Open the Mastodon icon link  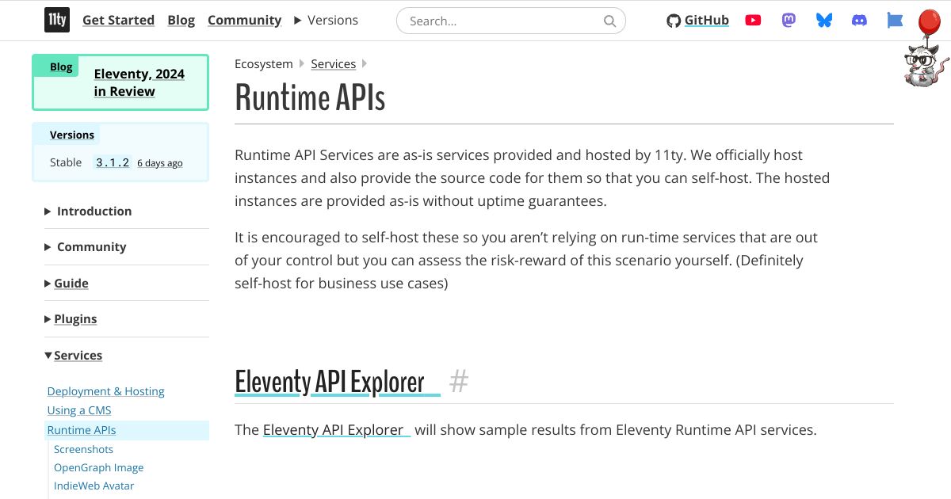(789, 21)
